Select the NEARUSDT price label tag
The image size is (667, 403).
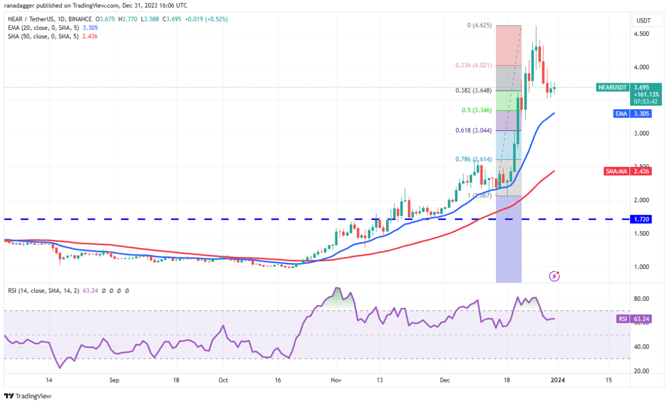pos(613,87)
